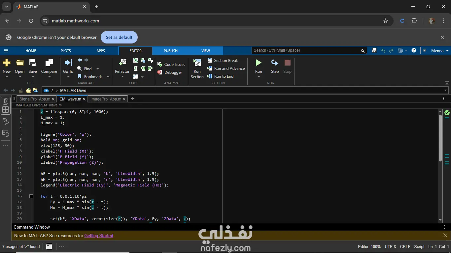Viewport: 451px width, 253px height.
Task: Expand the Compare dropdown arrow
Action: [49, 77]
